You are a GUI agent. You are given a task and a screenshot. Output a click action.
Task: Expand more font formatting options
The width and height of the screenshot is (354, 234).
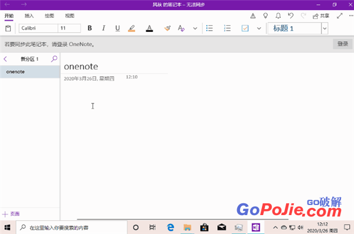pyautogui.click(x=195, y=28)
